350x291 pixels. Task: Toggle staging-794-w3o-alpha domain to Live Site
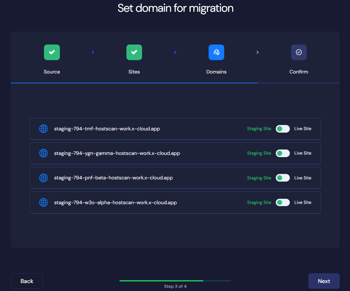click(x=282, y=202)
